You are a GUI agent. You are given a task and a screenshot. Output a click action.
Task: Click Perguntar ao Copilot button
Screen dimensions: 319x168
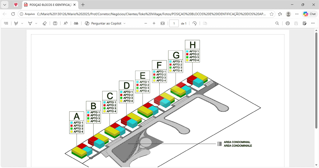105,23
